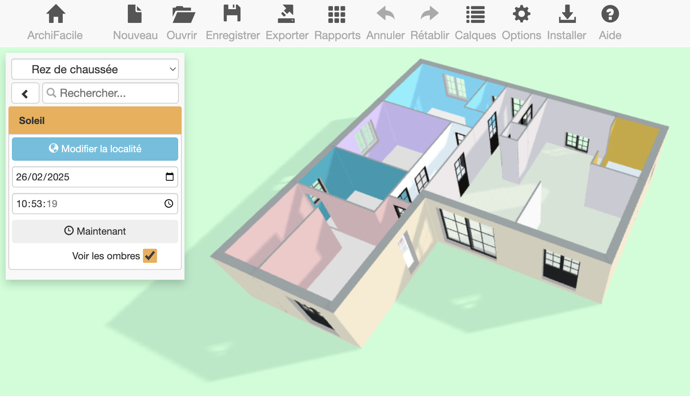
Task: Click the Maintenant button
Action: pyautogui.click(x=95, y=231)
